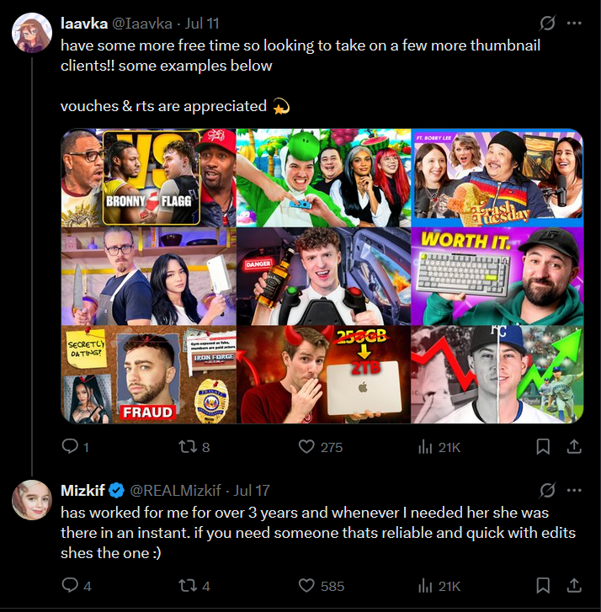Open the Bronny vs Flagg thumbnail
Image resolution: width=601 pixels, height=612 pixels.
tap(149, 178)
